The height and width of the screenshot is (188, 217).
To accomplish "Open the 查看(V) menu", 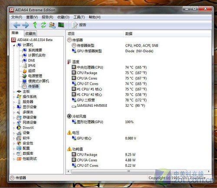I will pos(32,17).
